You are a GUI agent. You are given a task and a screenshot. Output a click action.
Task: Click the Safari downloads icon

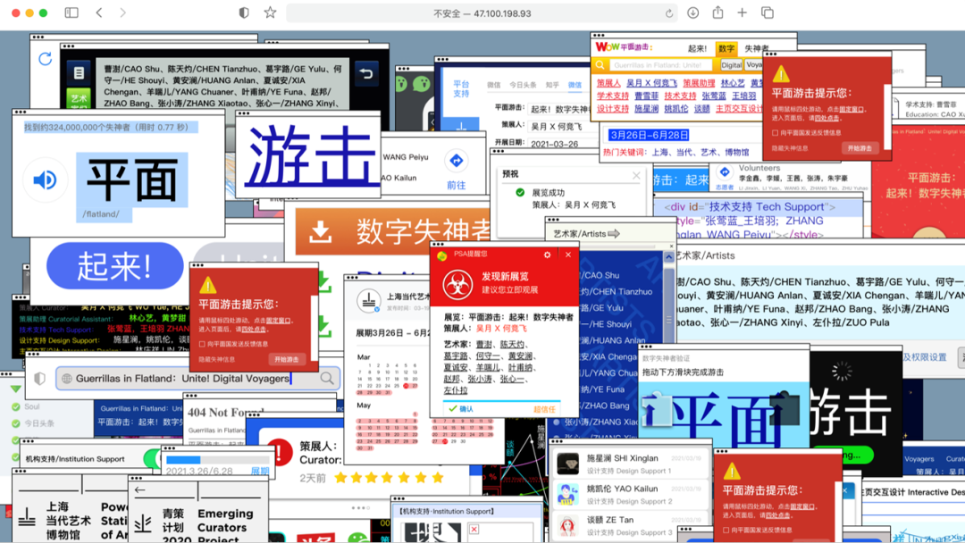pos(693,13)
